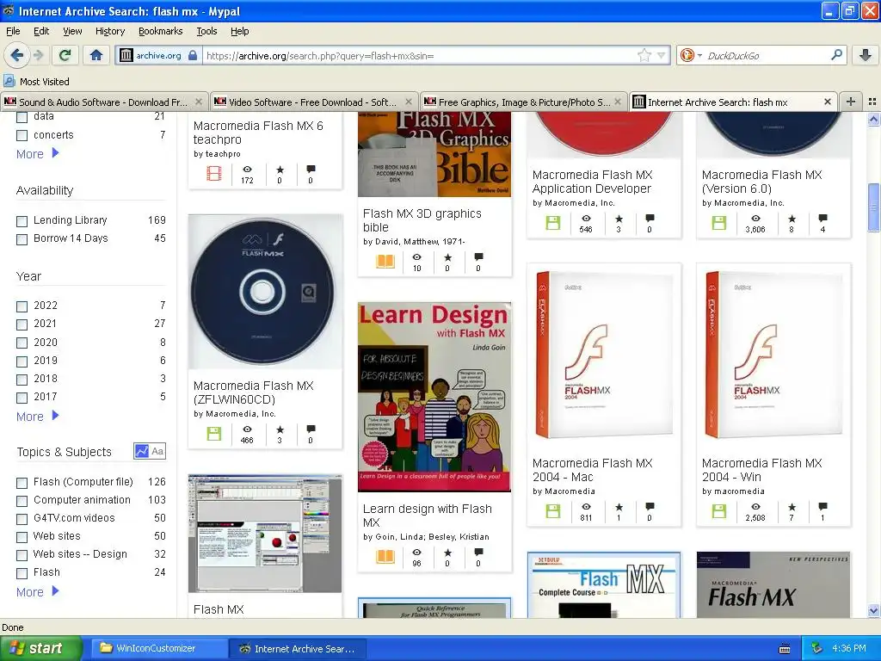The width and height of the screenshot is (881, 661).
Task: Click the Flash MX ZFLWIN60CD disc thumbnail
Action: [x=265, y=291]
